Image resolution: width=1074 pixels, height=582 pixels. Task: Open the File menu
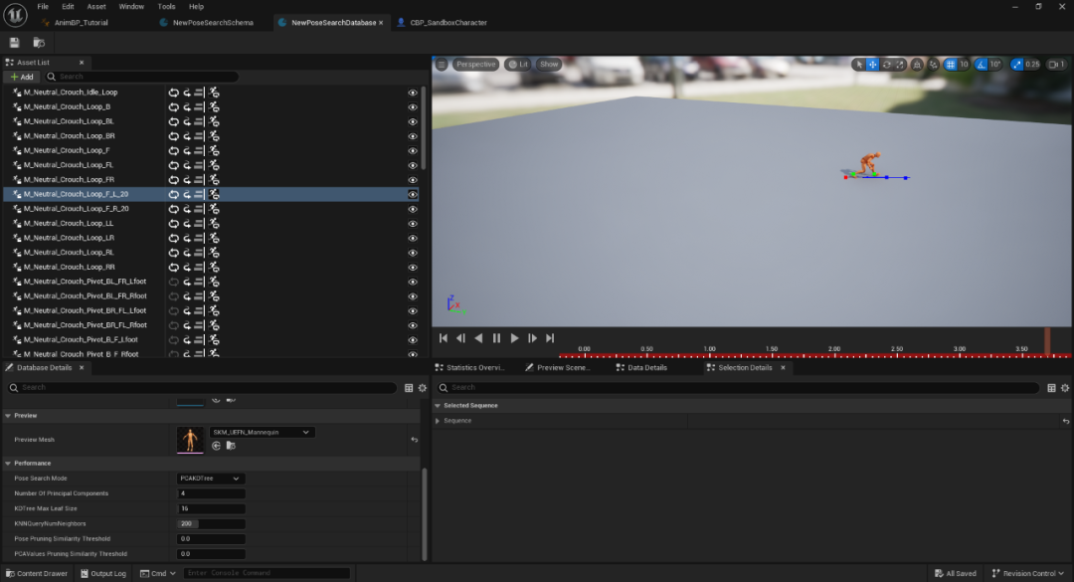point(43,6)
